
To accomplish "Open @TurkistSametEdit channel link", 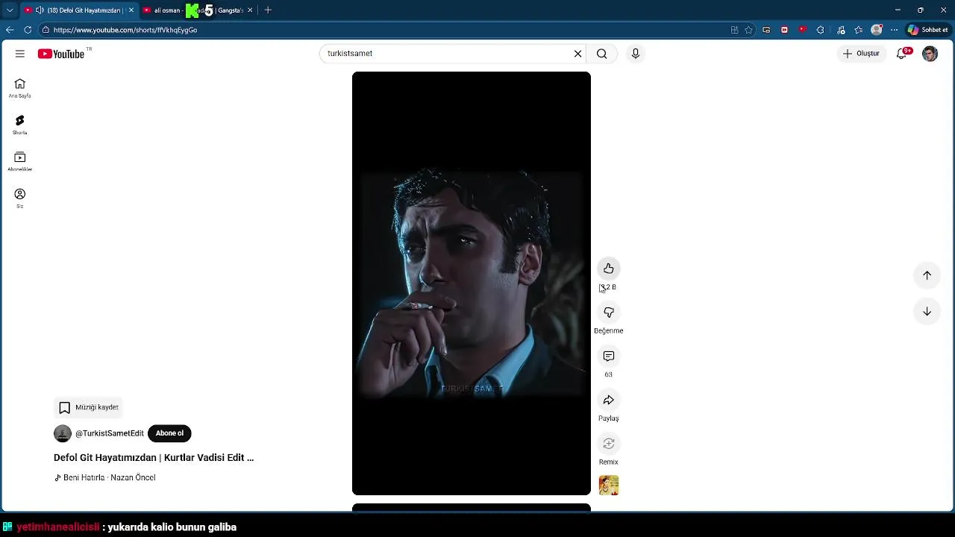I will coord(110,433).
